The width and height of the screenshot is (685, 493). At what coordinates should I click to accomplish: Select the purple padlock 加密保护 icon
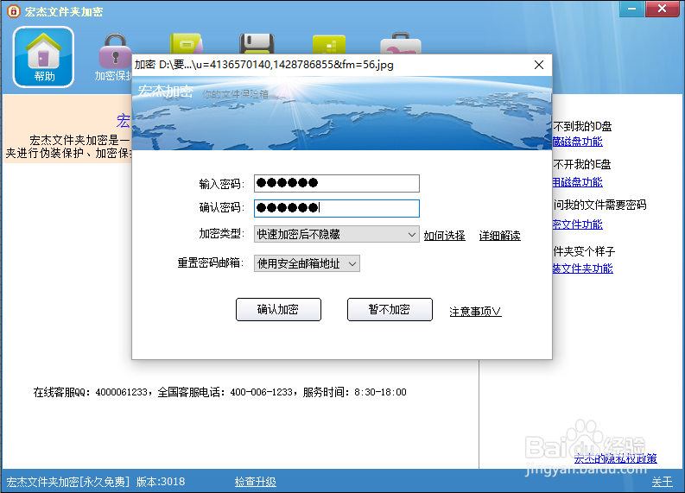click(x=114, y=57)
